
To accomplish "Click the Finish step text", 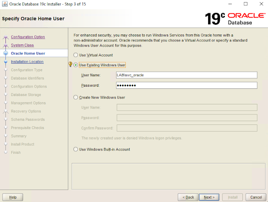I will point(16,153).
